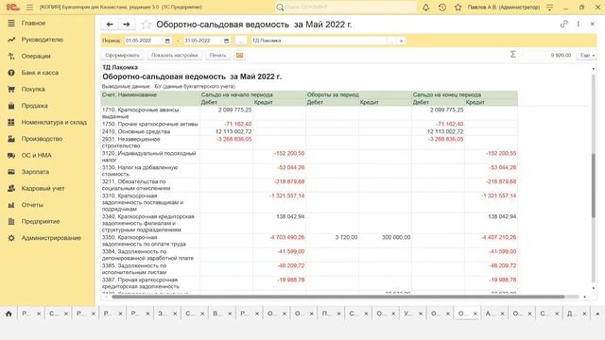Click the user name Павлов А.В. (Администратор)
Viewport: 605px width, 340px height.
pyautogui.click(x=504, y=8)
